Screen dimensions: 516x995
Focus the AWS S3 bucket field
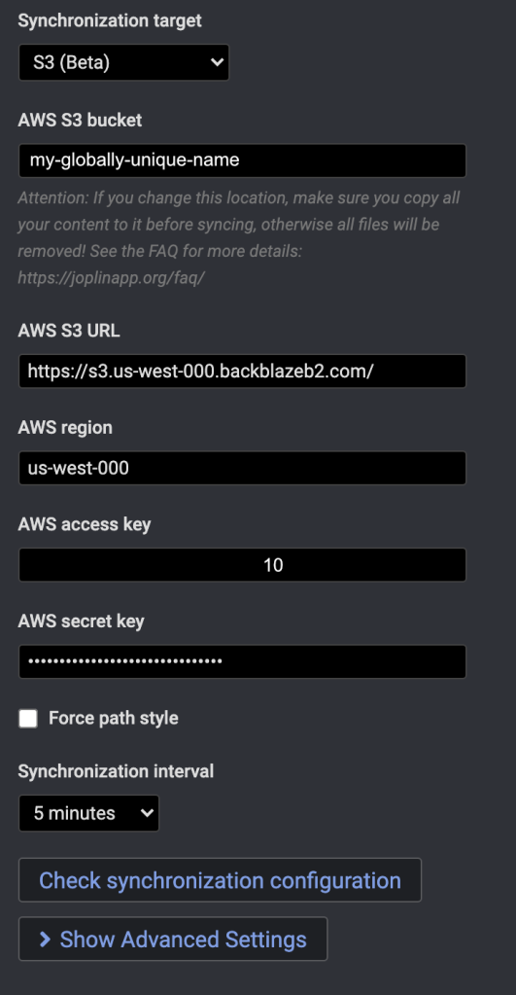242,160
